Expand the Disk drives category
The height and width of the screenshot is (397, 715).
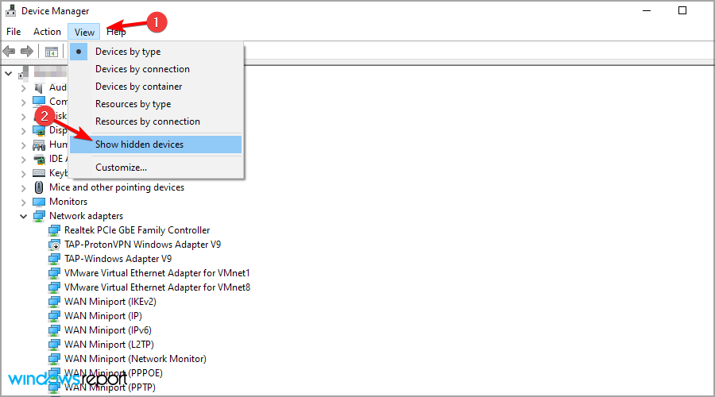point(24,117)
